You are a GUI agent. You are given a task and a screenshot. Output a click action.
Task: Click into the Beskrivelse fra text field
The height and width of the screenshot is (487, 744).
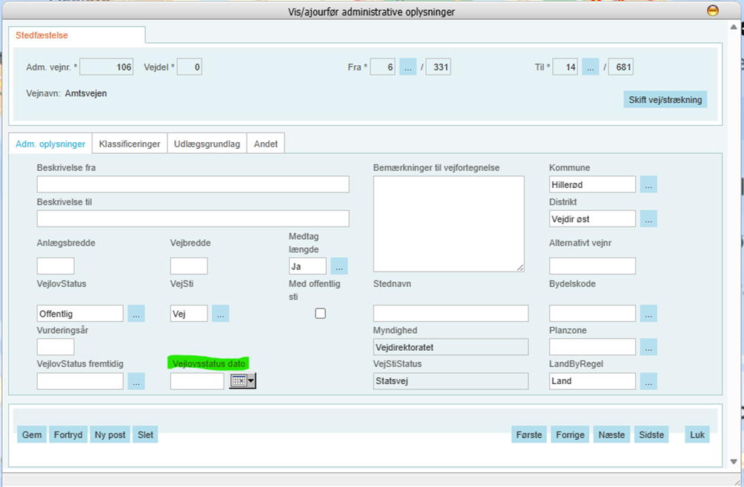[193, 184]
